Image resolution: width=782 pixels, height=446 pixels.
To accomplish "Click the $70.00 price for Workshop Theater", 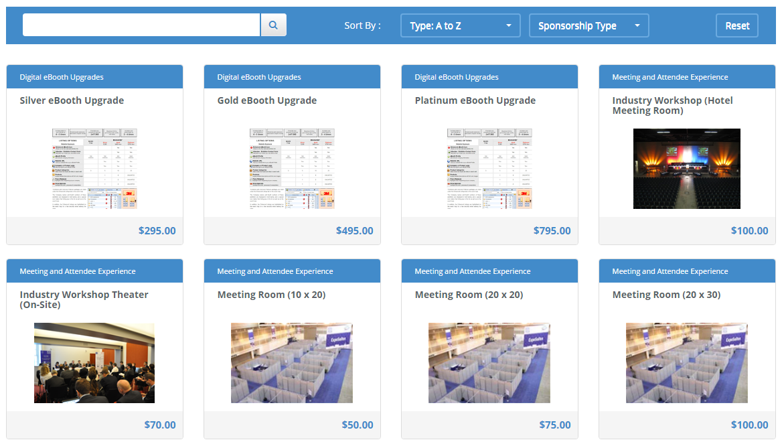I will (160, 425).
